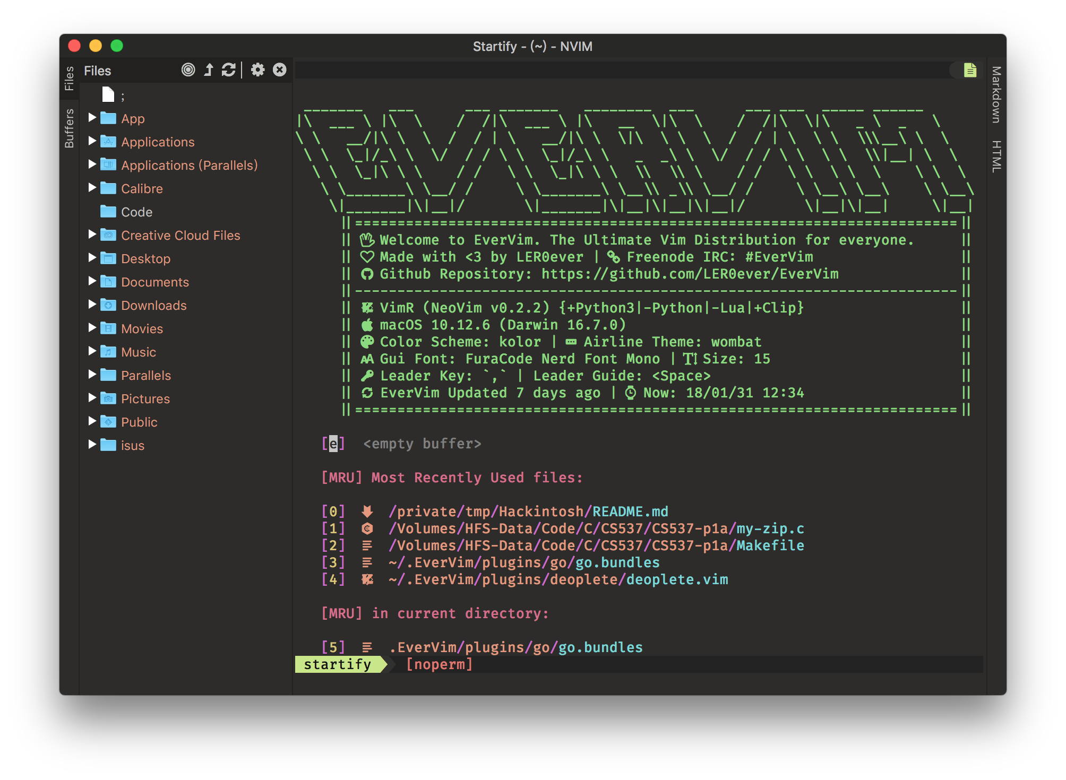This screenshot has width=1066, height=780.
Task: Click the Code folder icon
Action: point(108,212)
